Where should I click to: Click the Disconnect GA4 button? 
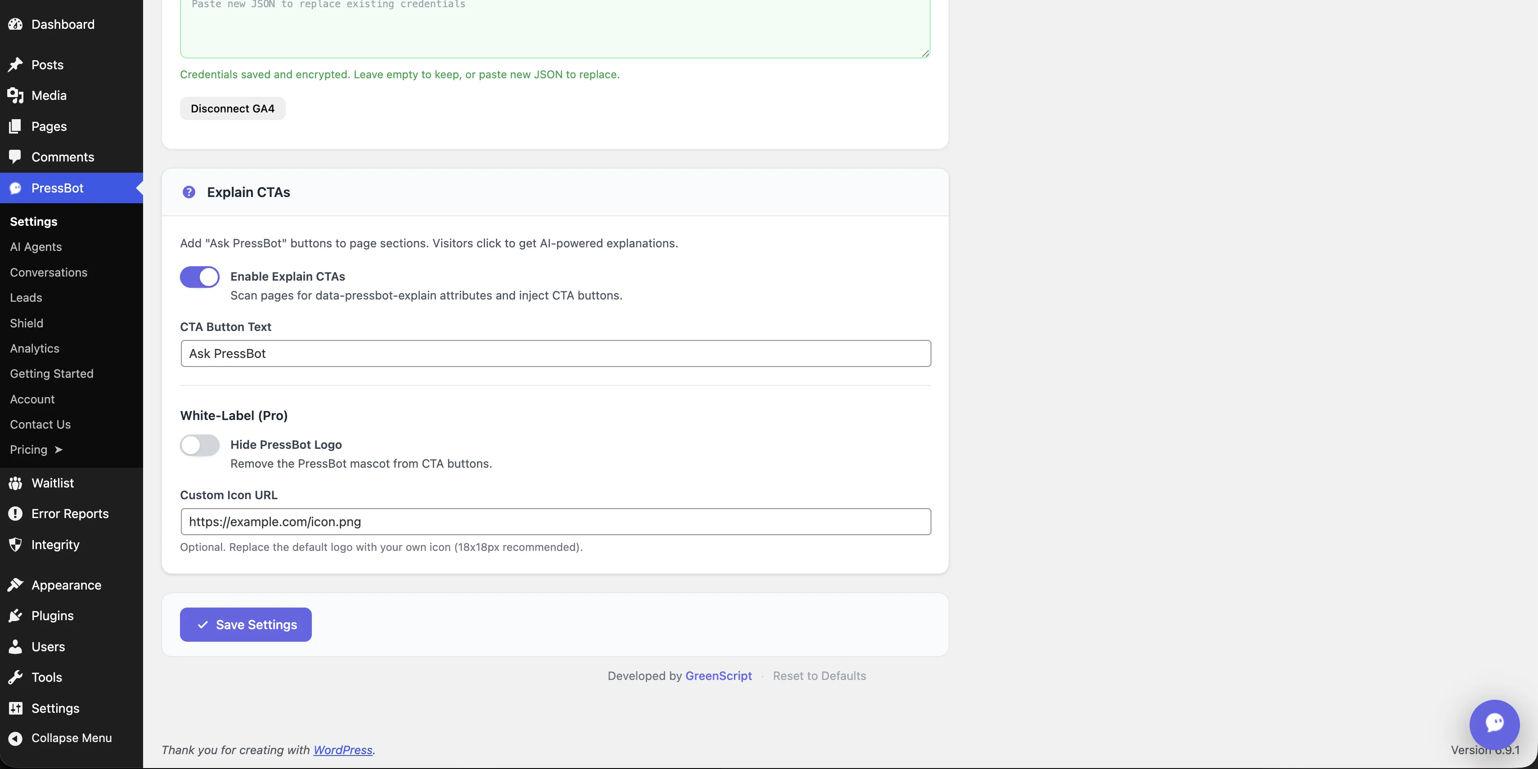(x=232, y=108)
